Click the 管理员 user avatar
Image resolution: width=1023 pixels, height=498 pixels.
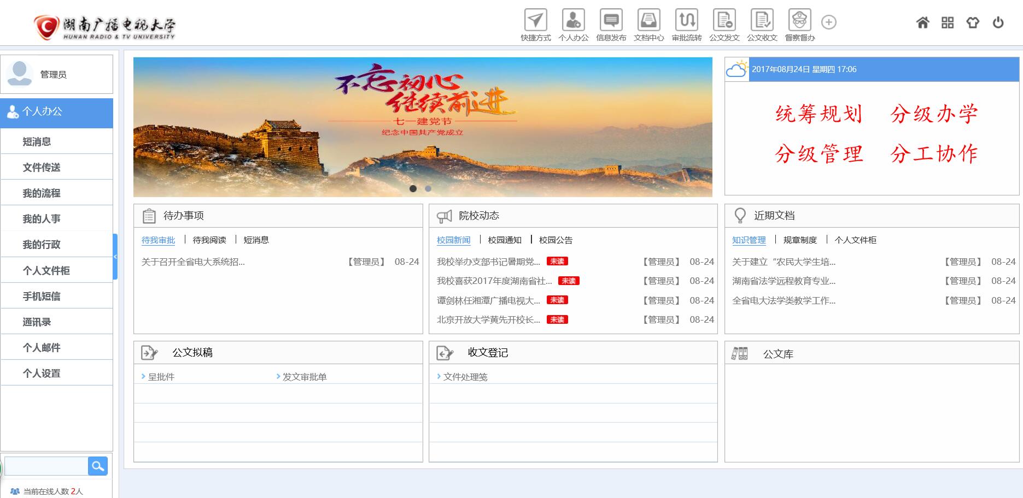tap(20, 73)
